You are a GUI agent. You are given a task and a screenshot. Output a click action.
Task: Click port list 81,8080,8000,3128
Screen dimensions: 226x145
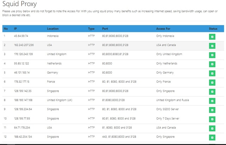coord(113,100)
